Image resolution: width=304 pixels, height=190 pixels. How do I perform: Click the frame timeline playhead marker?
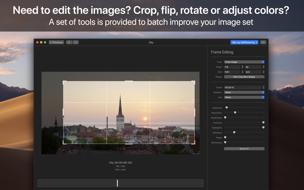[117, 183]
